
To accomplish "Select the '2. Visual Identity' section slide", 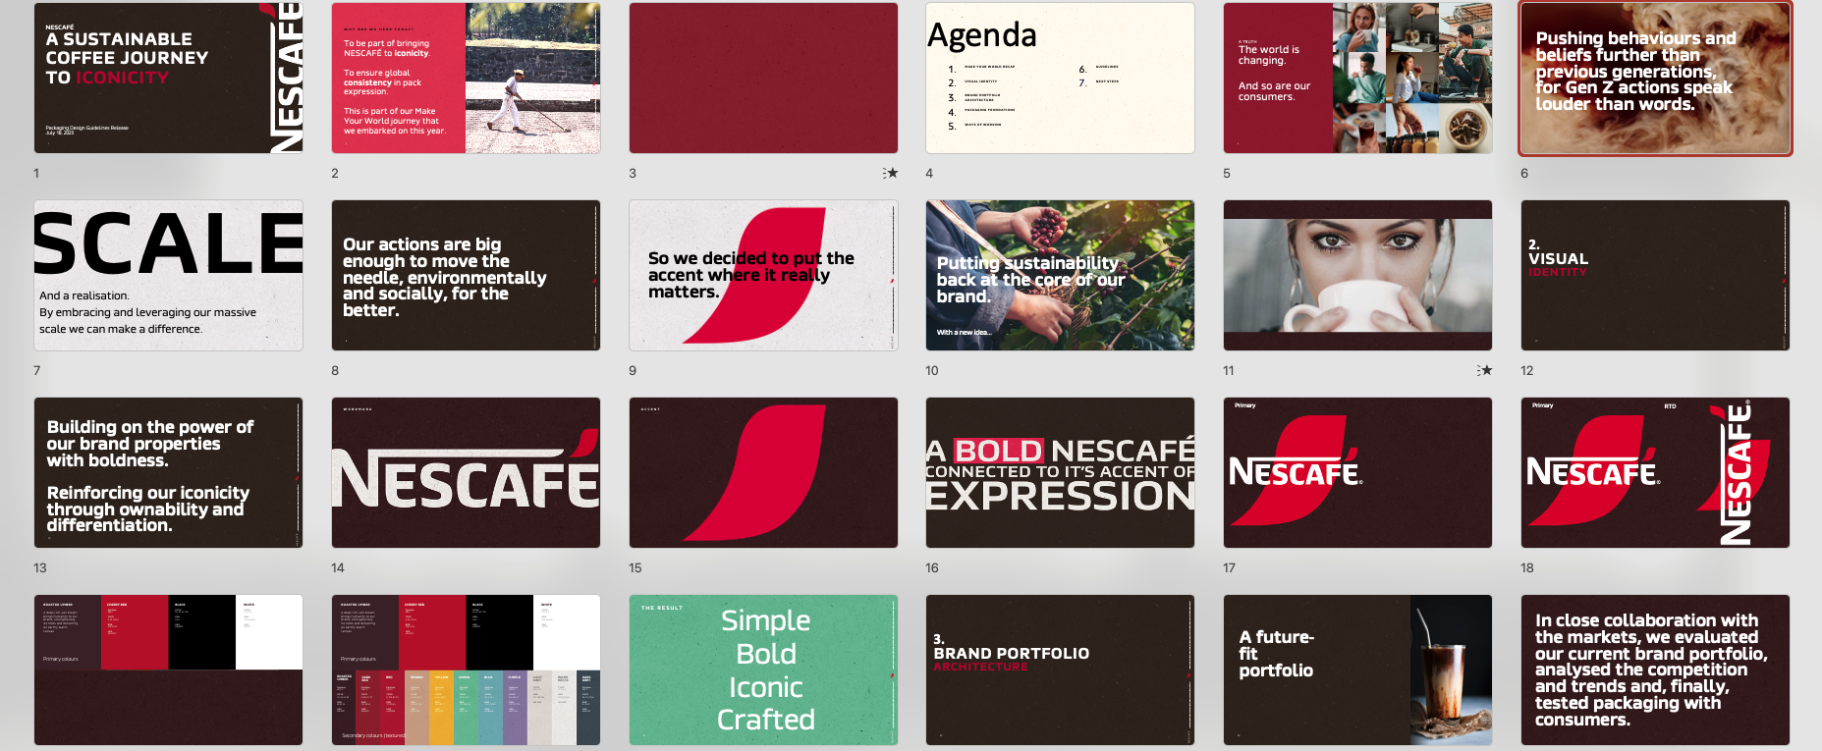I will [1656, 276].
